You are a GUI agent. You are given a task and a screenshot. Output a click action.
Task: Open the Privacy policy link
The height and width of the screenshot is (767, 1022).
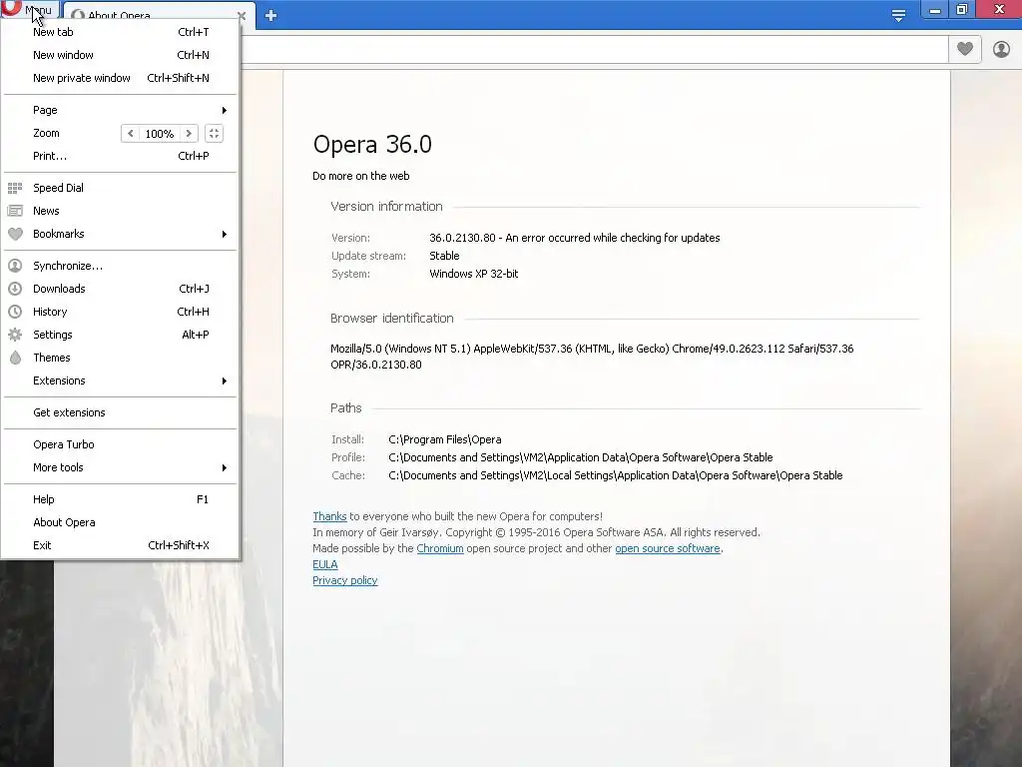[344, 580]
